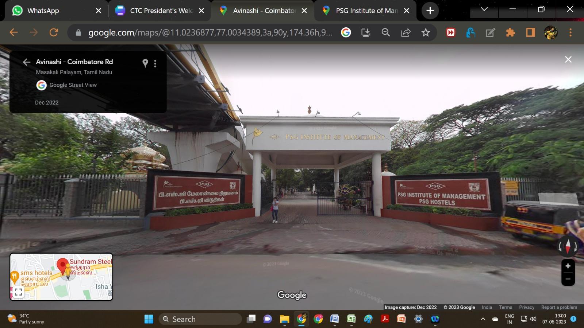Close the PSG Institute of Management tab

tap(406, 11)
